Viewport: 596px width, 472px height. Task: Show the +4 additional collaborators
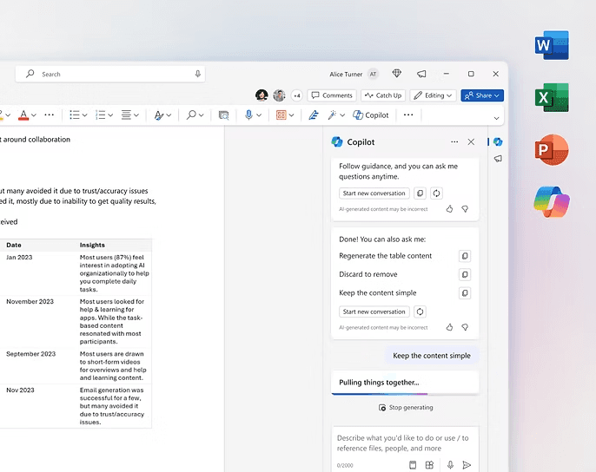tap(297, 95)
